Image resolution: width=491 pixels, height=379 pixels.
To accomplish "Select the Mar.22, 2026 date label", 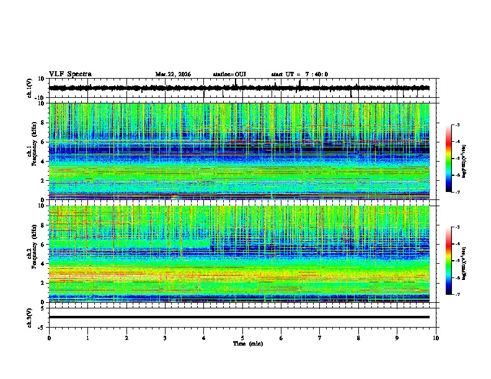I will pyautogui.click(x=173, y=74).
